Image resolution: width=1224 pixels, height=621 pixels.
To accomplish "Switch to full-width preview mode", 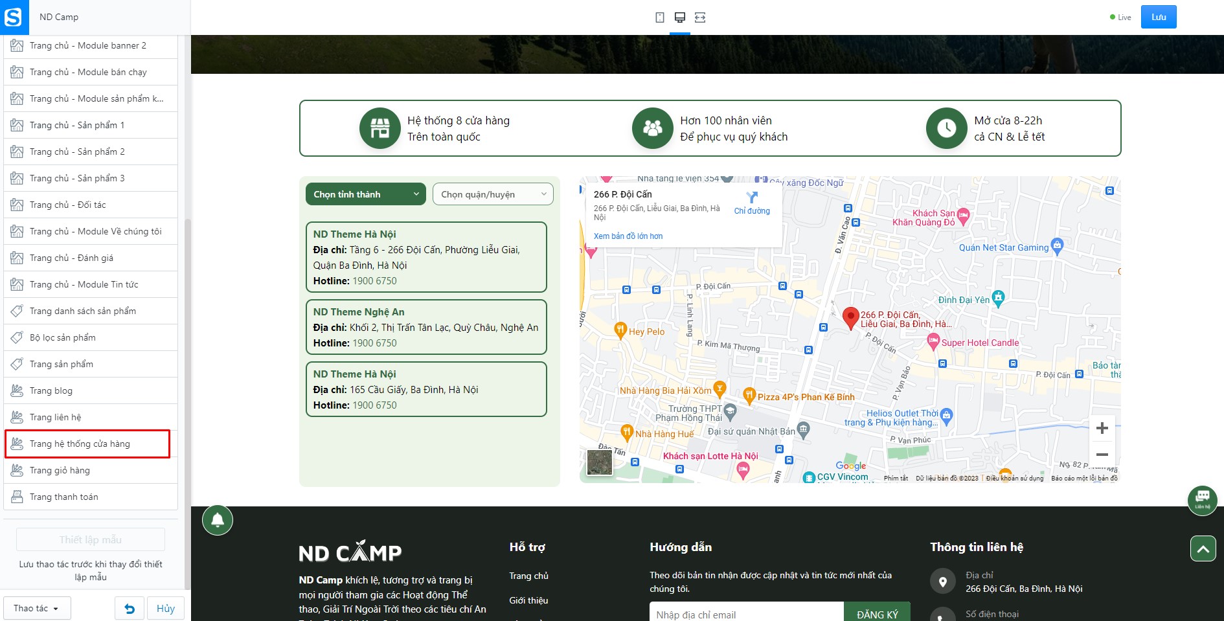I will point(700,17).
